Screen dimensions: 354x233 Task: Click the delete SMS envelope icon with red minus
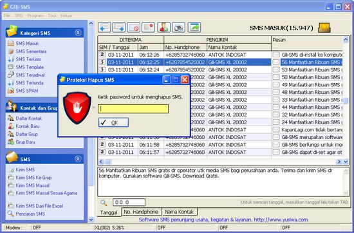[148, 27]
